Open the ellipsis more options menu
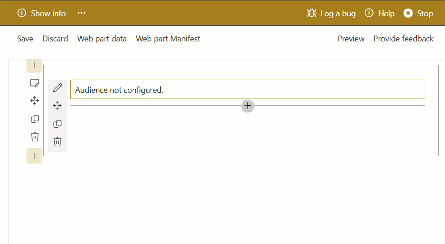 pyautogui.click(x=81, y=13)
